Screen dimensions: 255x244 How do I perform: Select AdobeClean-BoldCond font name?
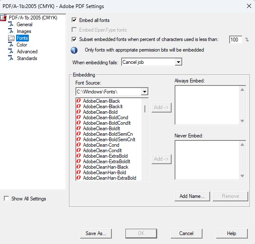tap(105, 118)
